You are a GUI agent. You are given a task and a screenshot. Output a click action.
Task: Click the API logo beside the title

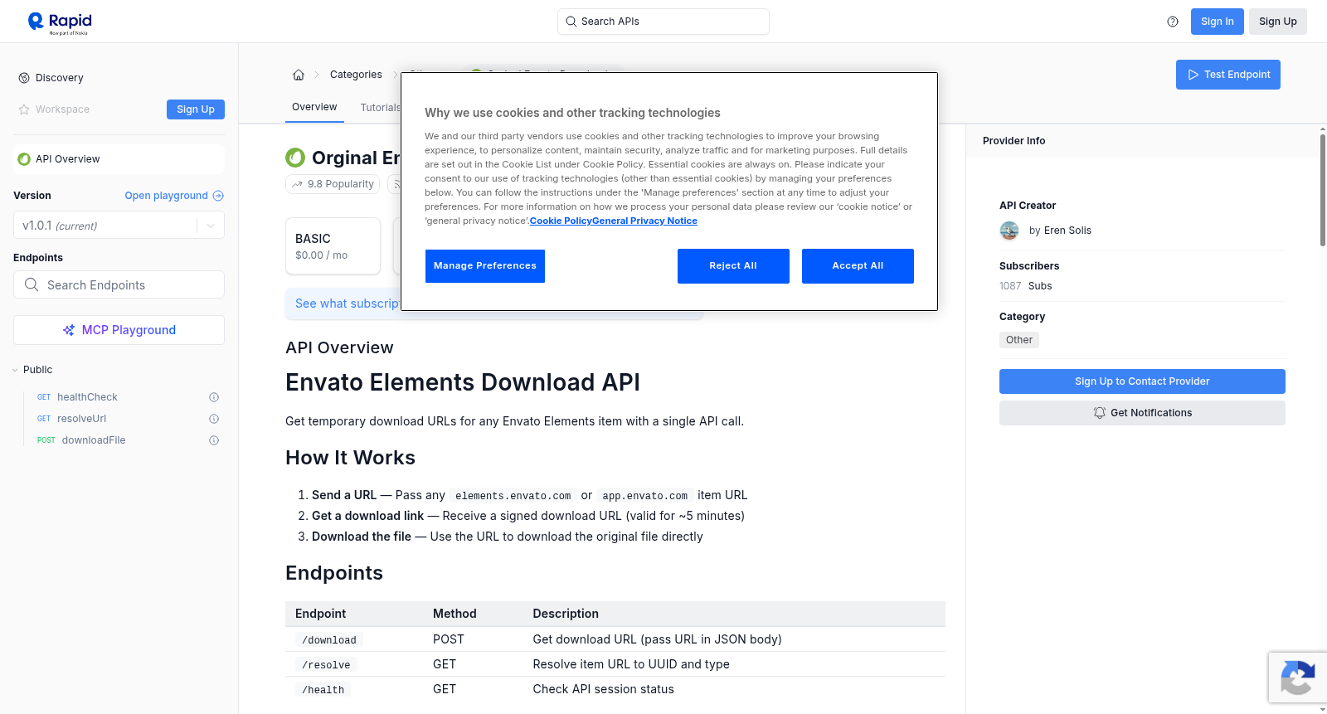coord(295,158)
